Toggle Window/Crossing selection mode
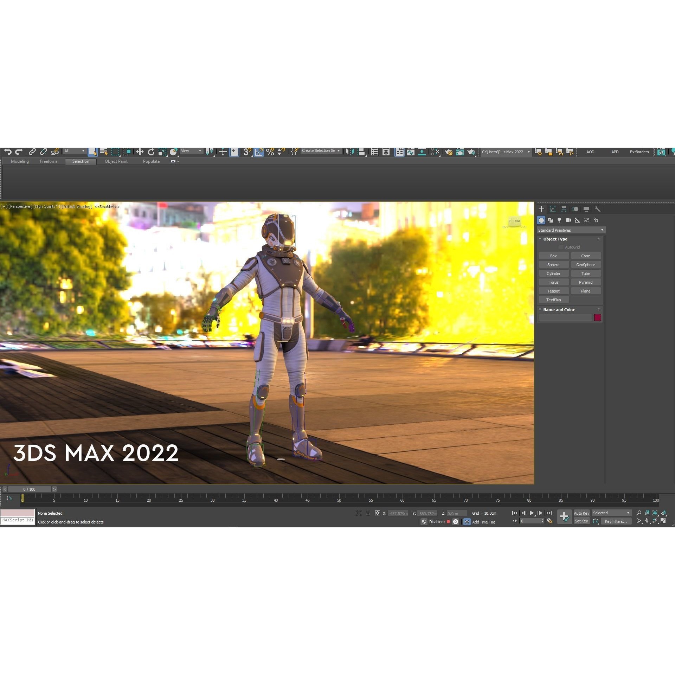This screenshot has width=675, height=675. point(127,152)
